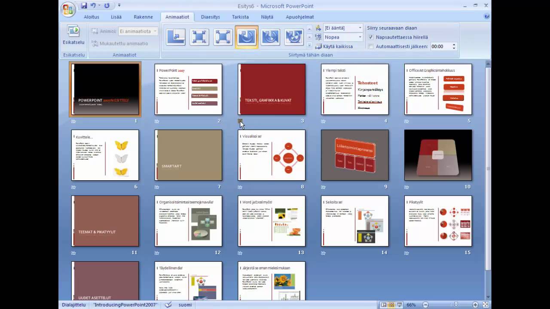Open the Aloitus ribbon tab
The width and height of the screenshot is (550, 309).
91,17
